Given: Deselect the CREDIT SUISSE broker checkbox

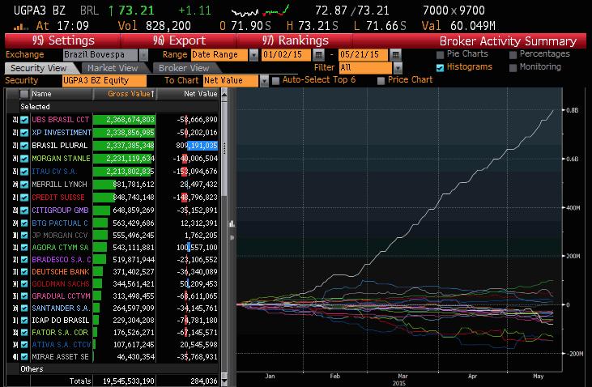Looking at the screenshot, I should click(x=23, y=197).
